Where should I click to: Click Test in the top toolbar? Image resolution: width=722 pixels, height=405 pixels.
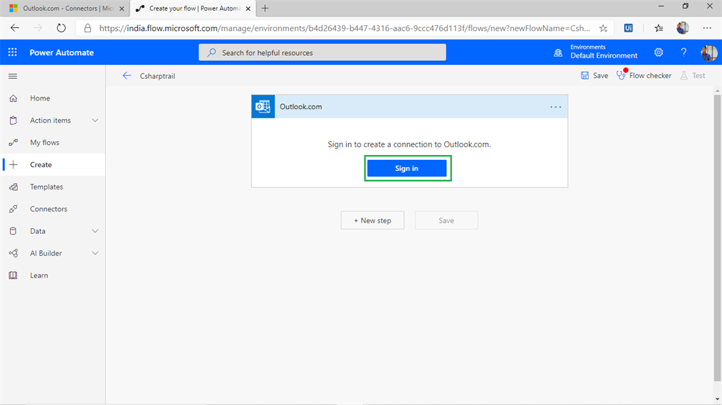click(692, 75)
